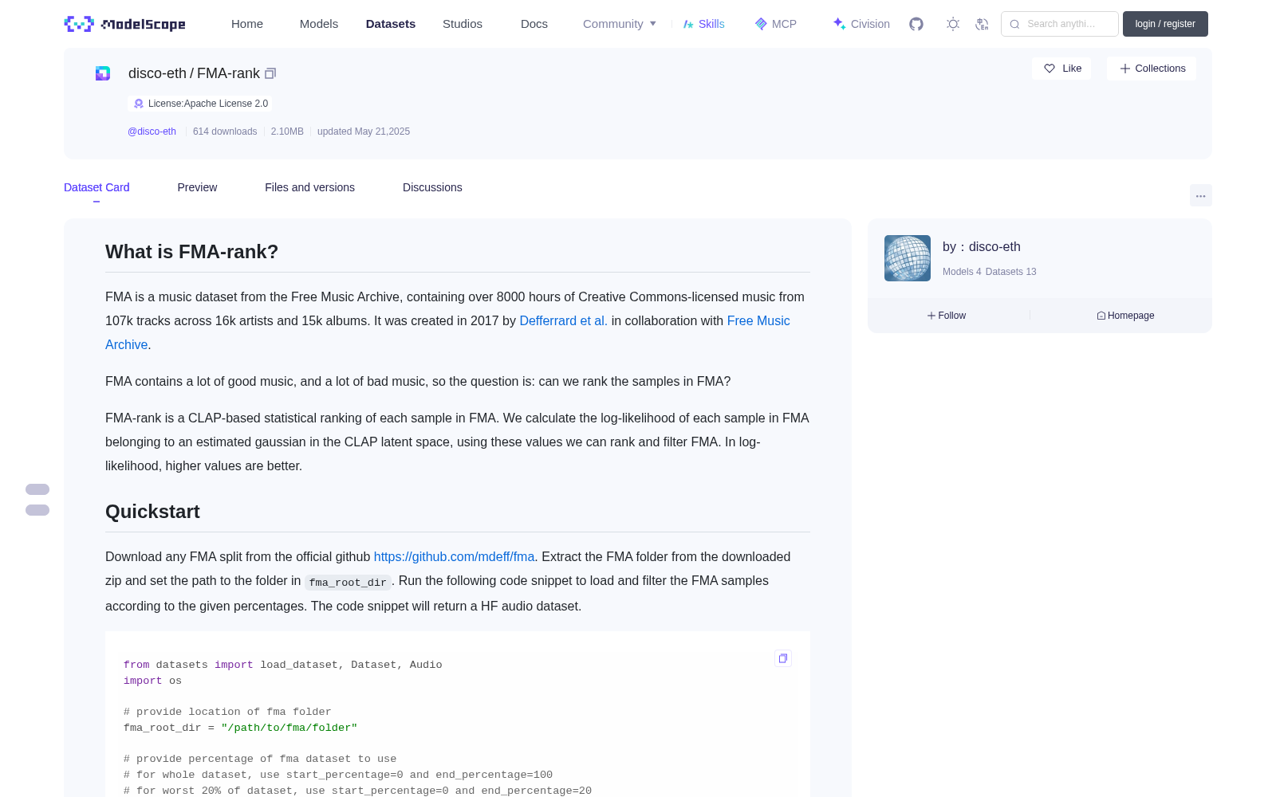The height and width of the screenshot is (797, 1276).
Task: Click the upper floating side pill
Action: [37, 489]
